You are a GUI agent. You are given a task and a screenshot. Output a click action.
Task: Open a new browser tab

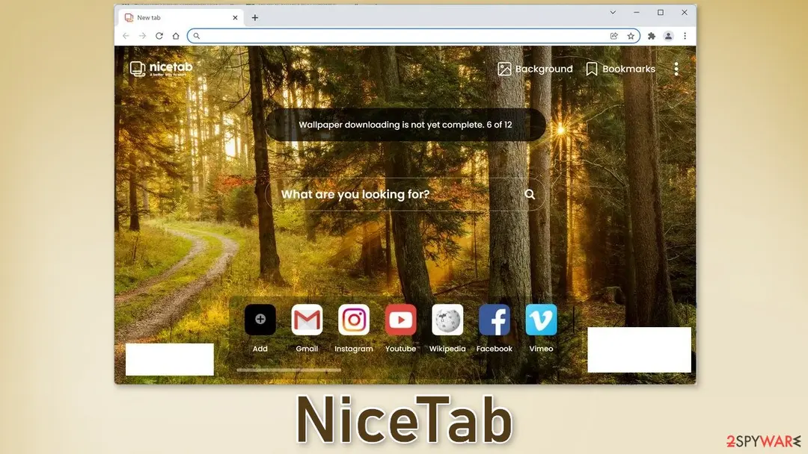pyautogui.click(x=254, y=17)
